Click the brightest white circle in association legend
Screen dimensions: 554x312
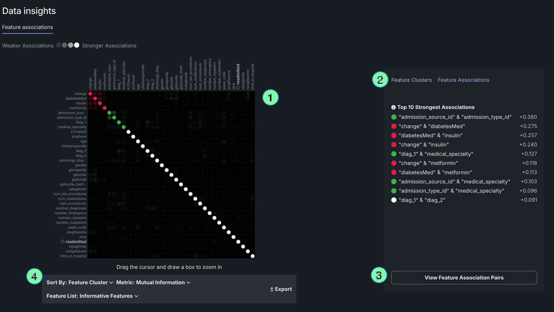(76, 45)
